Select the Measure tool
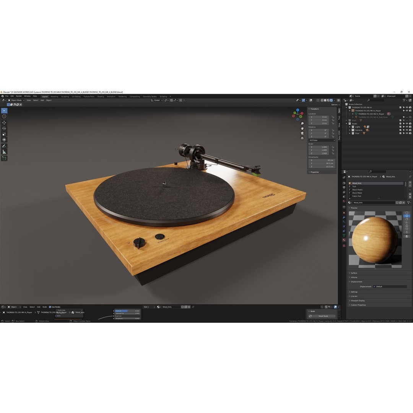The height and width of the screenshot is (413, 413). point(4,152)
